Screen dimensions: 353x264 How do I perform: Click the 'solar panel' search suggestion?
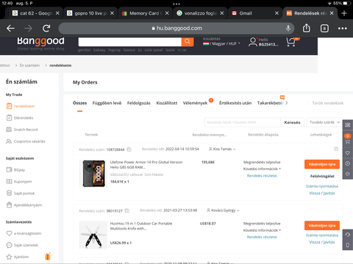(x=154, y=50)
